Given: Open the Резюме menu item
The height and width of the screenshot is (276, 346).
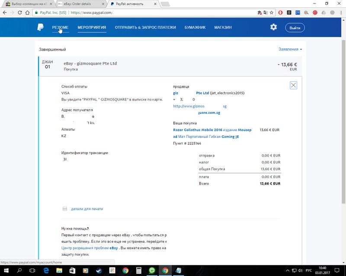Looking at the screenshot, I should click(60, 27).
